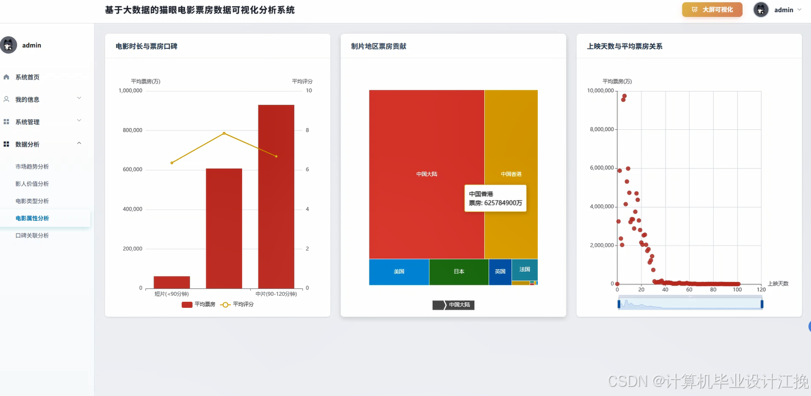Click the tallest red bar in the duration chart
This screenshot has height=396, width=811.
coord(276,196)
